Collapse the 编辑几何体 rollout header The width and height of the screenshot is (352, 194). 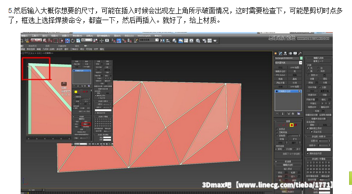318,58
